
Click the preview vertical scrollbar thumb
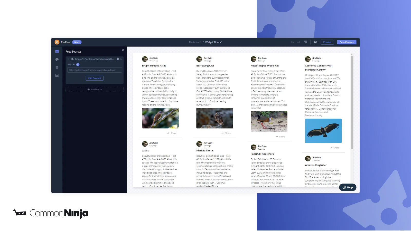click(352, 102)
